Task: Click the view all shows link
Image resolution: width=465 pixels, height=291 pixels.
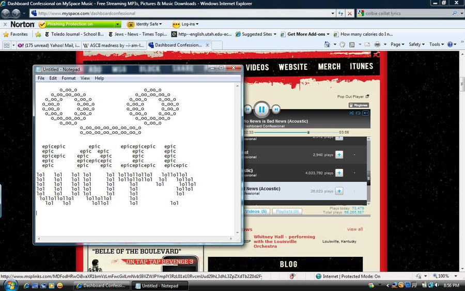Action: click(355, 229)
